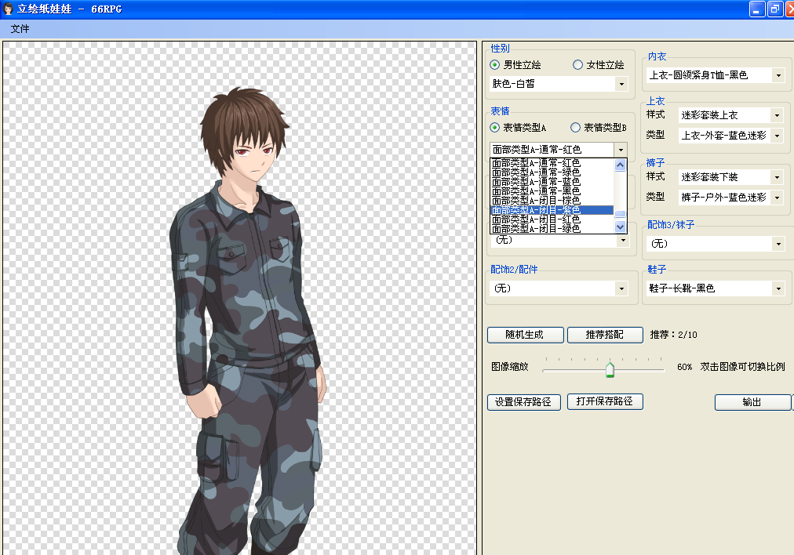The width and height of the screenshot is (794, 555).
Task: Restore the 立绘纸娃娃 window size
Action: [774, 9]
